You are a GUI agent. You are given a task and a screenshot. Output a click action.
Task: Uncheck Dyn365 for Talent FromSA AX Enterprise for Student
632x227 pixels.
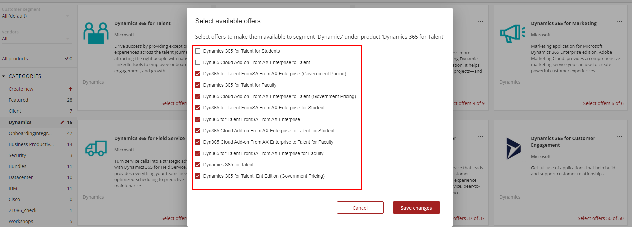click(x=198, y=108)
